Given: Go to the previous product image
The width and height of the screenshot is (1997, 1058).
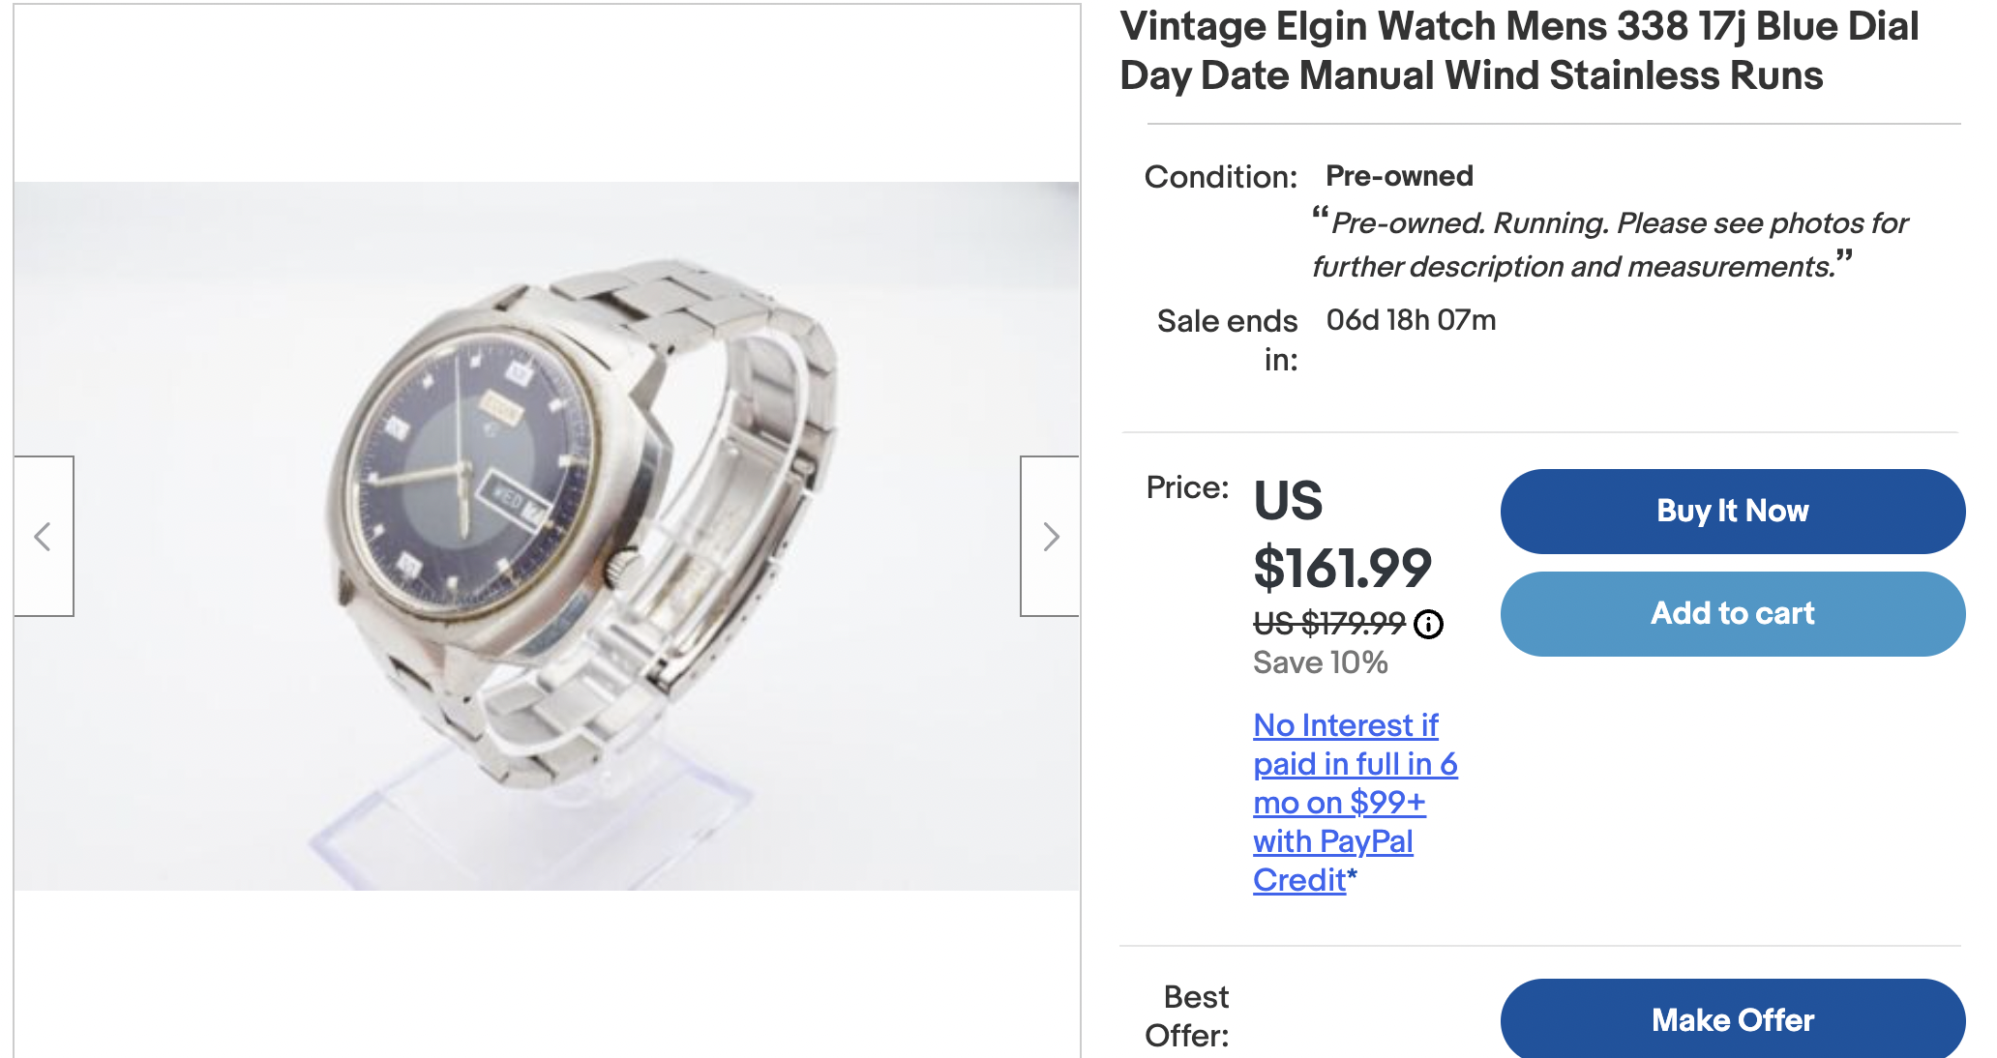Looking at the screenshot, I should coord(44,536).
